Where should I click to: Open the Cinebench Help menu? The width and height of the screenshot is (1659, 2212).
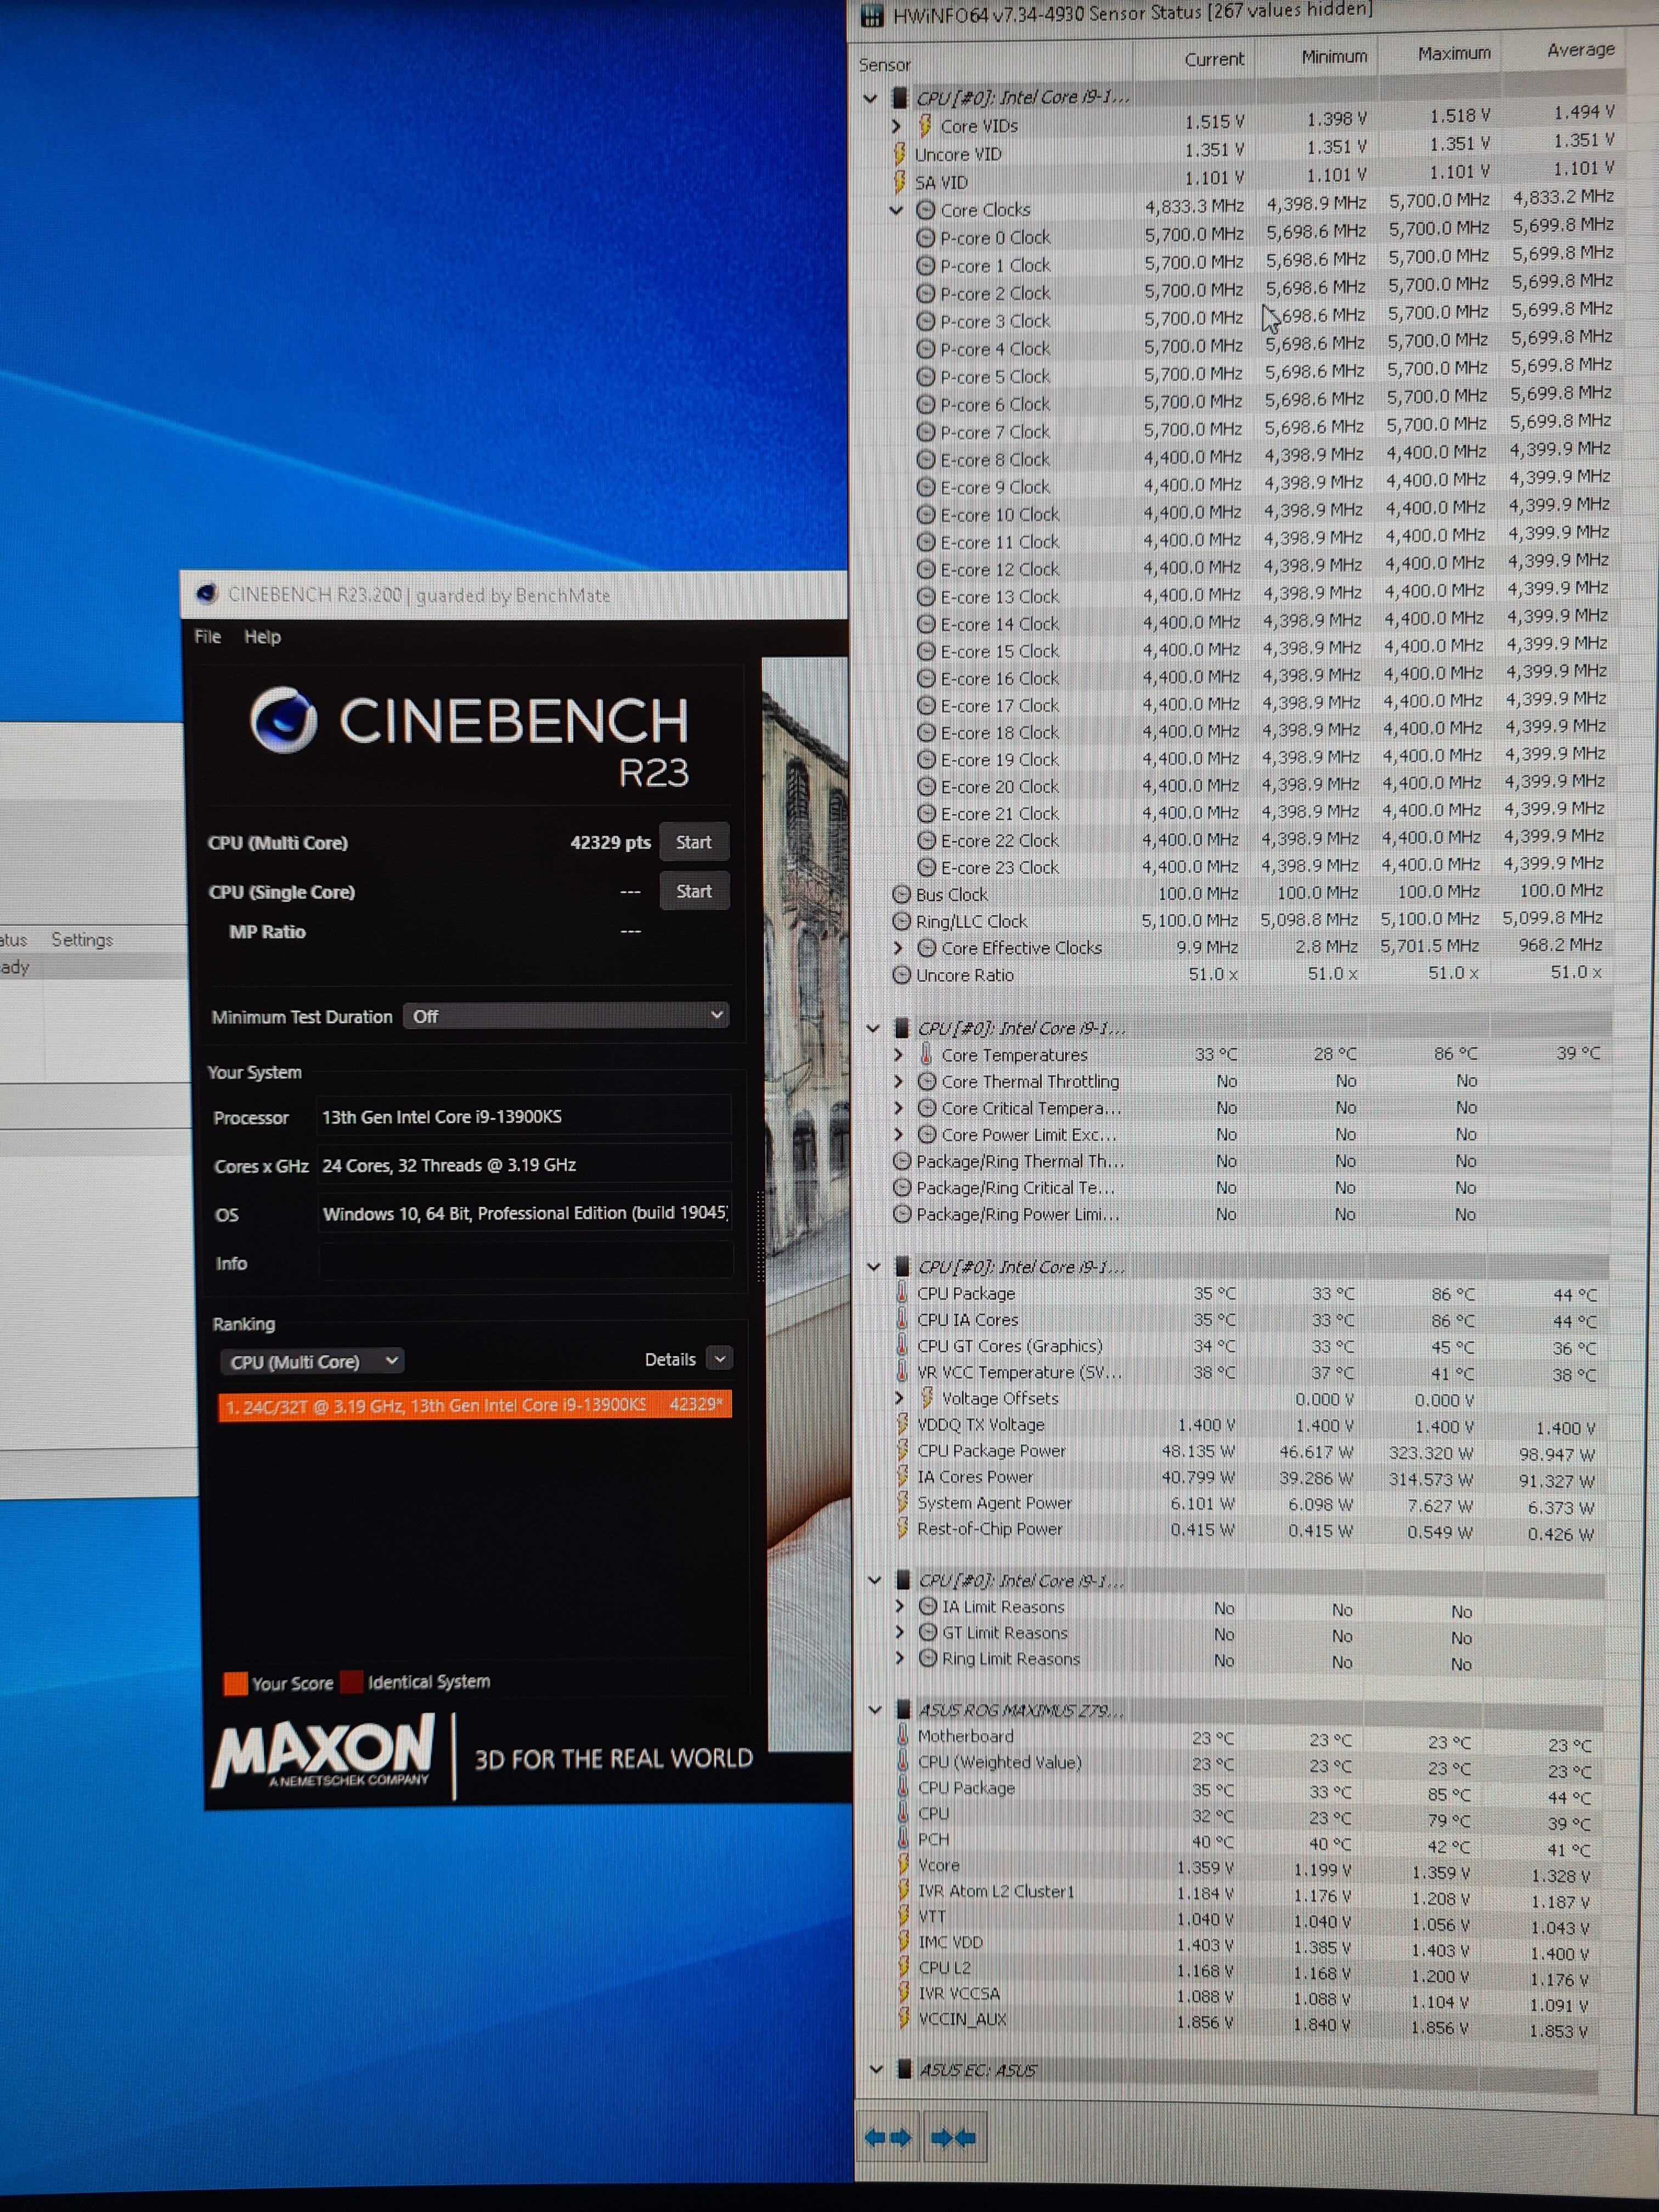click(262, 637)
